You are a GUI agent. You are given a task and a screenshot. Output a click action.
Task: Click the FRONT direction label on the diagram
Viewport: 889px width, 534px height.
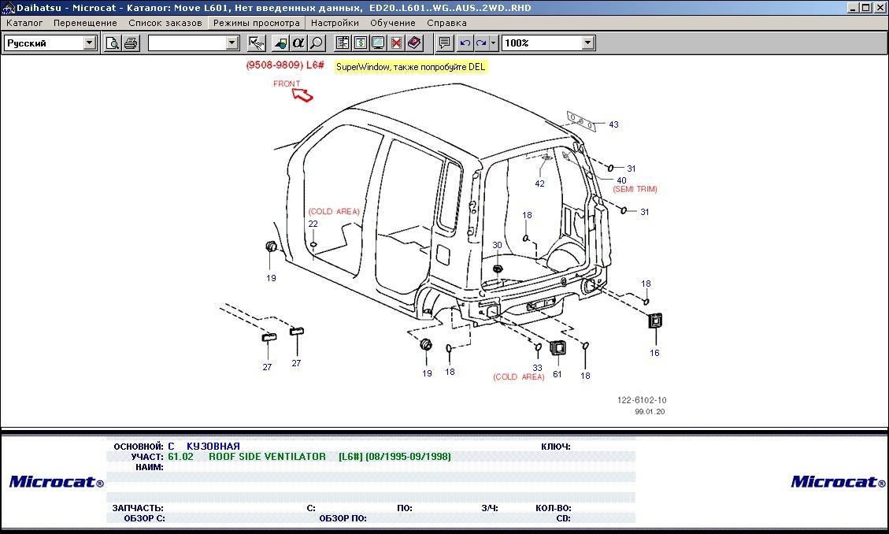click(287, 84)
